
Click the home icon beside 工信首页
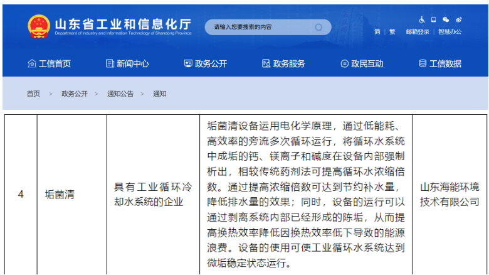point(32,63)
